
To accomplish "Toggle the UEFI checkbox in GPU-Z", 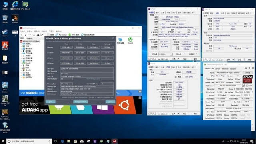I will 248,86.
